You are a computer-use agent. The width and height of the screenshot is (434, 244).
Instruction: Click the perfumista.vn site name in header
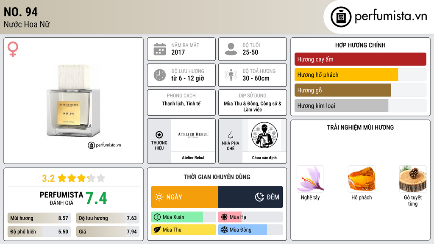click(391, 17)
